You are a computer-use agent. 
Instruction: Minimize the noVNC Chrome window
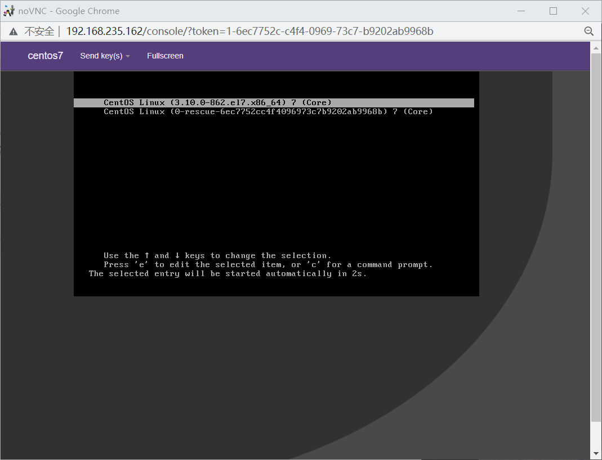[521, 11]
